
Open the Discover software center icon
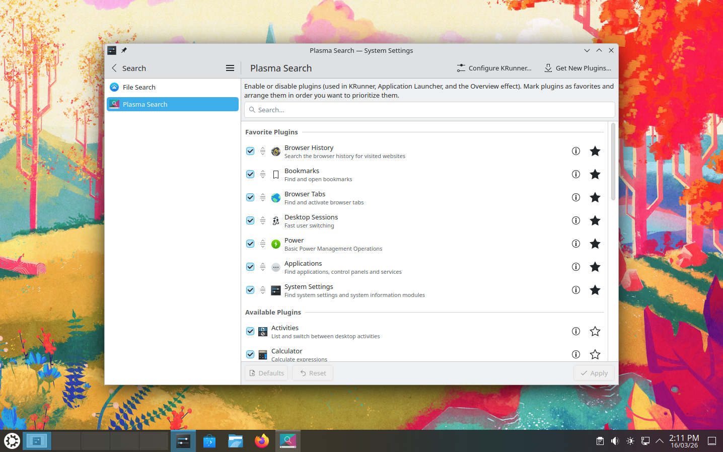[x=209, y=441]
